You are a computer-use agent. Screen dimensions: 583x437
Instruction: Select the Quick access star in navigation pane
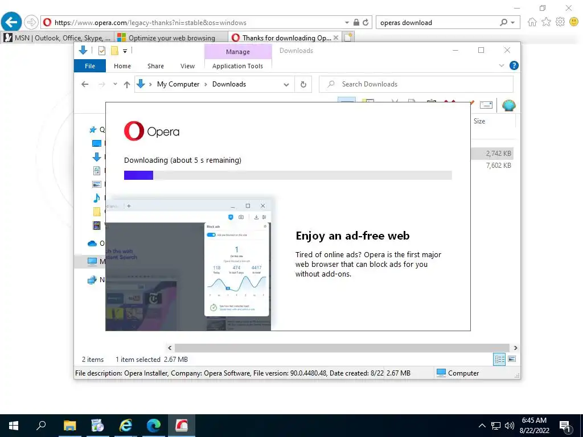coord(93,130)
